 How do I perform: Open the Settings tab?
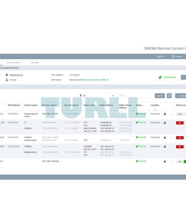coord(35,62)
